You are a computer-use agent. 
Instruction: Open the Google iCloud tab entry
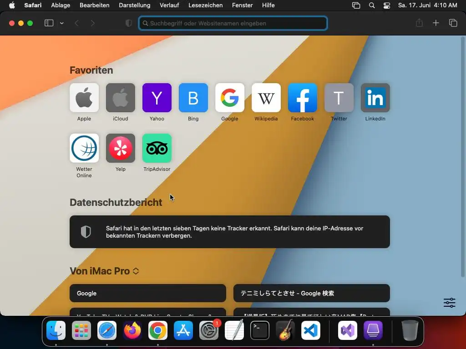pos(148,293)
